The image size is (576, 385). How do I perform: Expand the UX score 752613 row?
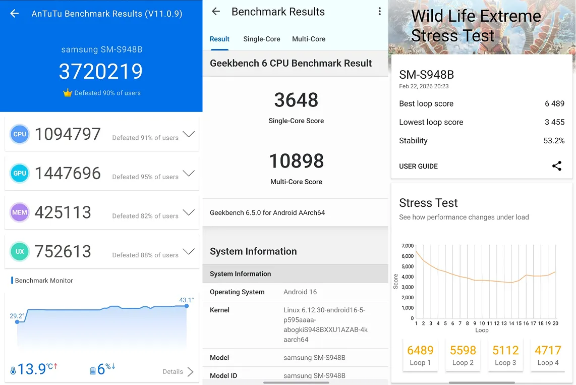point(189,252)
